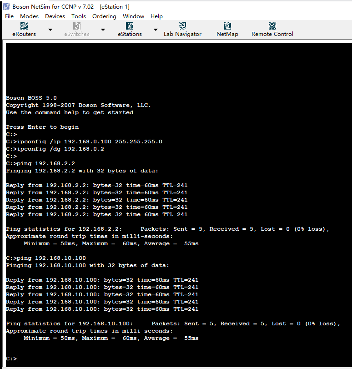Click 'Press Enter to begin' text

coord(42,127)
